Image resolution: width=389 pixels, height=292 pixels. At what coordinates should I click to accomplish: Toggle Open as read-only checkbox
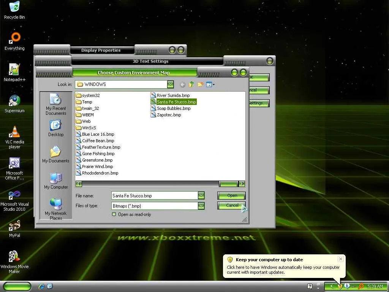(x=114, y=214)
